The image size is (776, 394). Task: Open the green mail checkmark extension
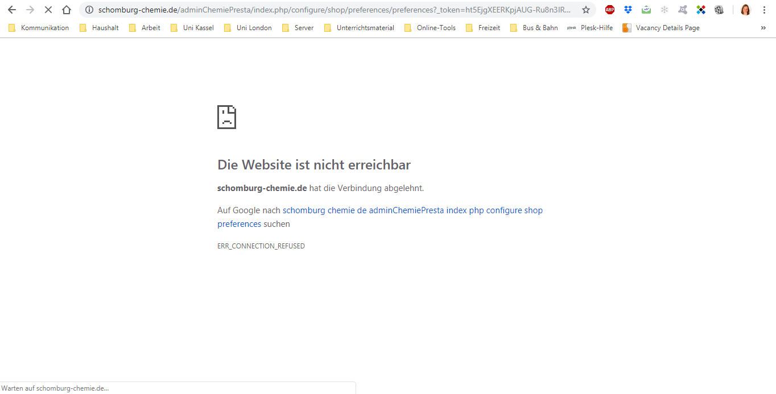pyautogui.click(x=646, y=10)
